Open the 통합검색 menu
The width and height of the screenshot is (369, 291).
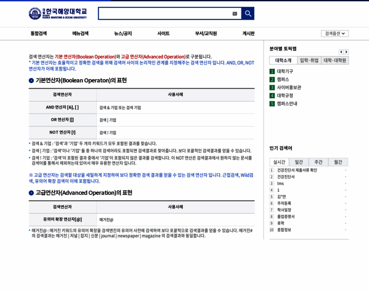tap(38, 33)
